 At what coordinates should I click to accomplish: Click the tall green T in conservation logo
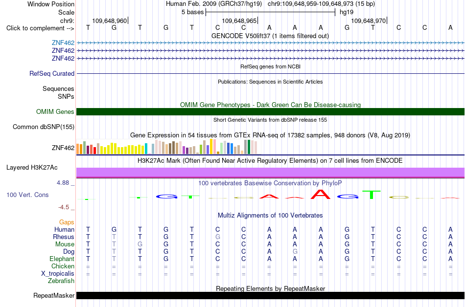click(x=372, y=195)
